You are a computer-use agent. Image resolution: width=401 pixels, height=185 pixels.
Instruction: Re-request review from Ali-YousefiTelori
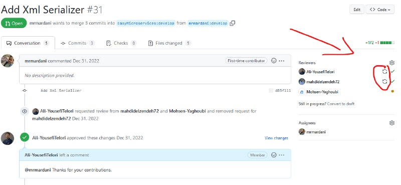[x=384, y=72]
